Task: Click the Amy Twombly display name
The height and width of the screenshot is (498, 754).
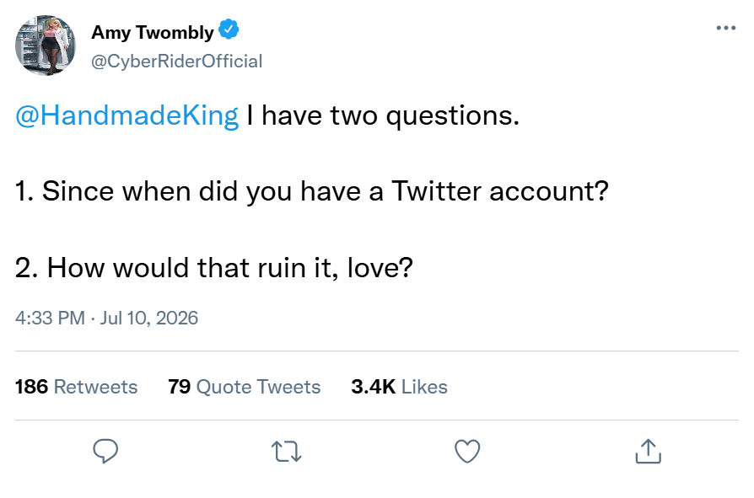Action: click(153, 32)
